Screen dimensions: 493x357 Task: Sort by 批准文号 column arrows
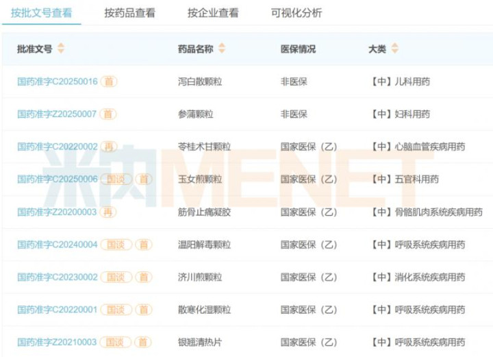[x=61, y=49]
